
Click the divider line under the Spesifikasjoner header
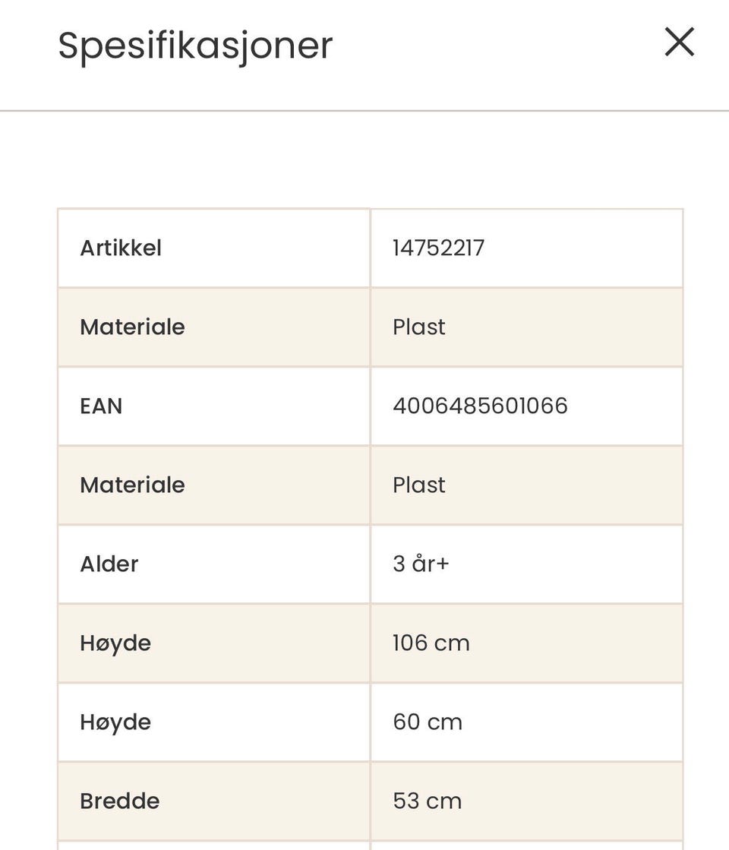tap(364, 111)
